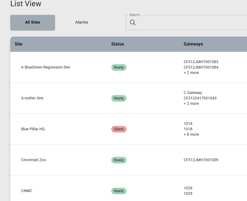This screenshot has width=247, height=201.
Task: Click the Gateways column header
Action: pos(193,44)
